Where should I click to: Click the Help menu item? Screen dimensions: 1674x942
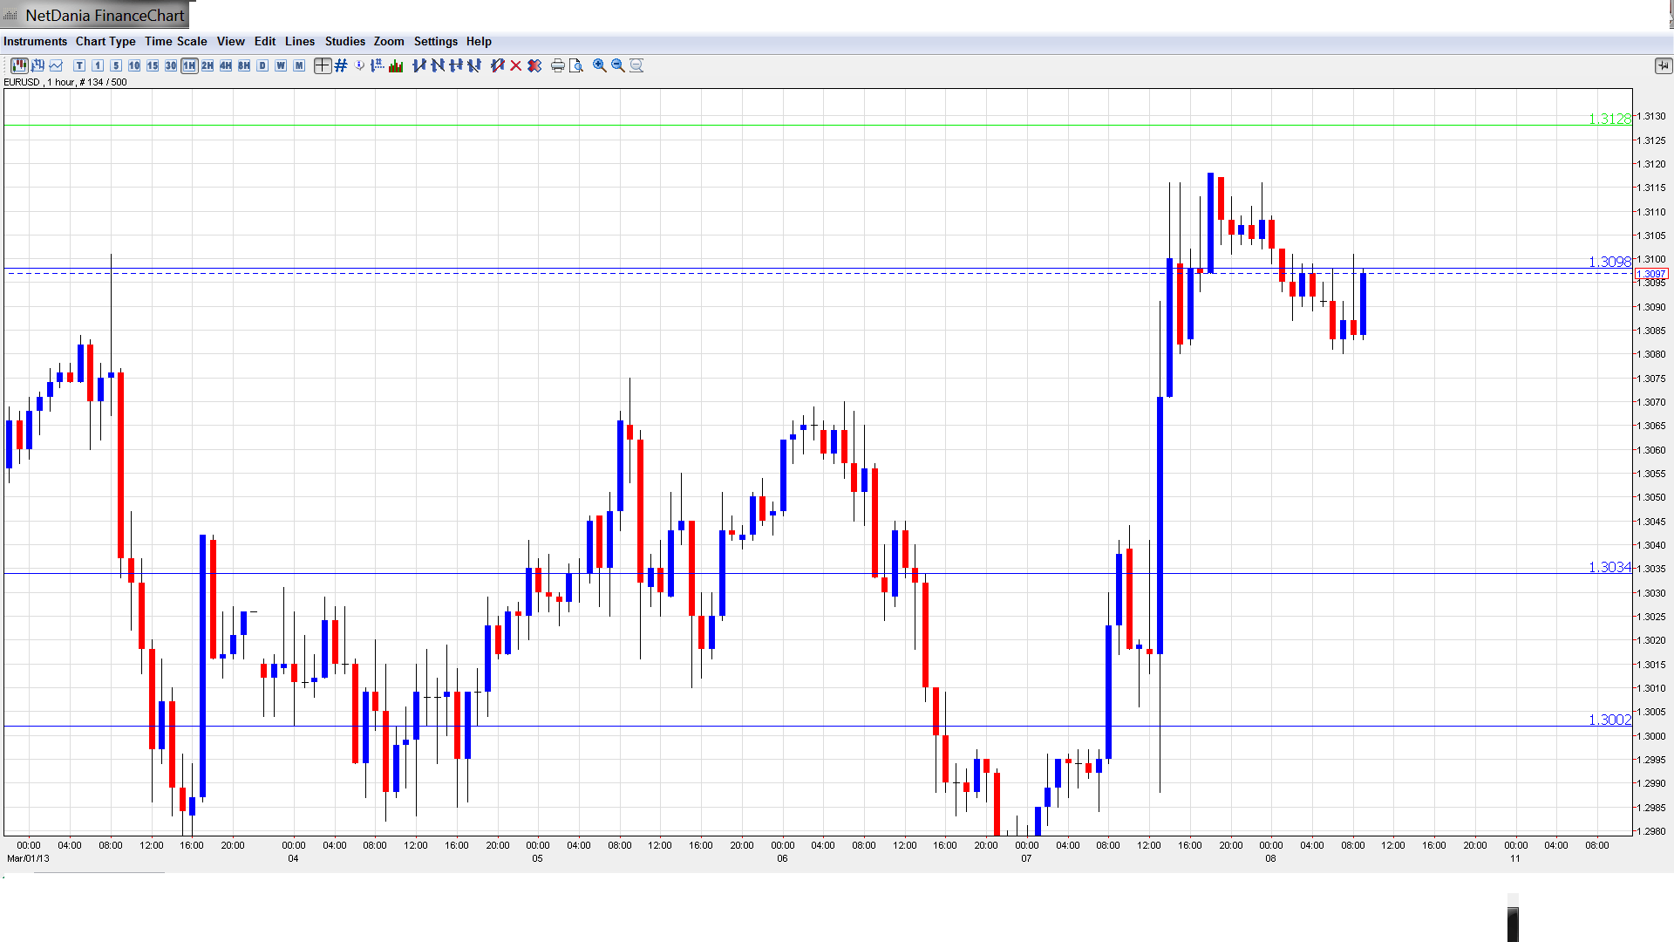coord(479,41)
